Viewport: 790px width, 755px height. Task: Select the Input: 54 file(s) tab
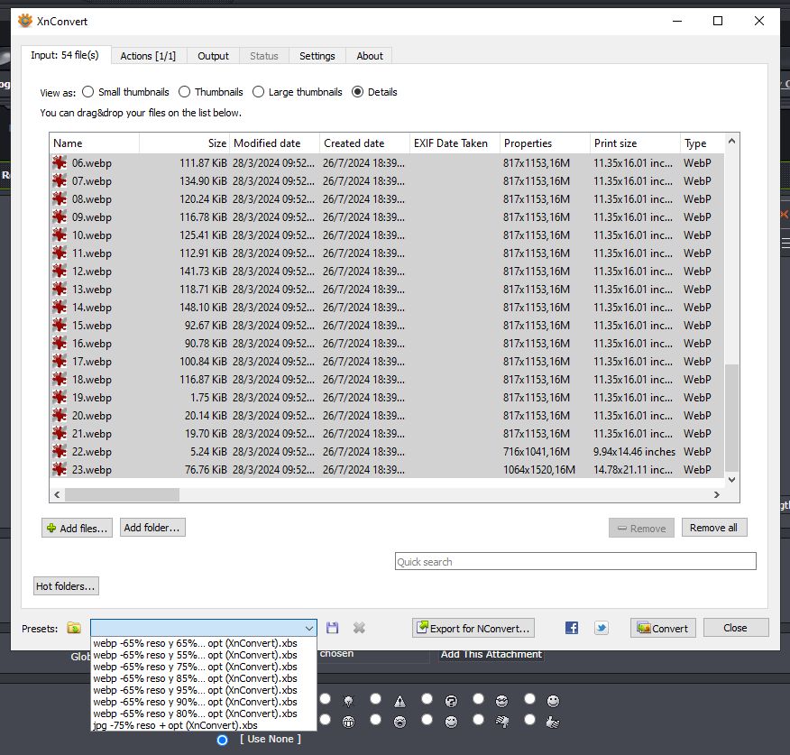click(66, 55)
